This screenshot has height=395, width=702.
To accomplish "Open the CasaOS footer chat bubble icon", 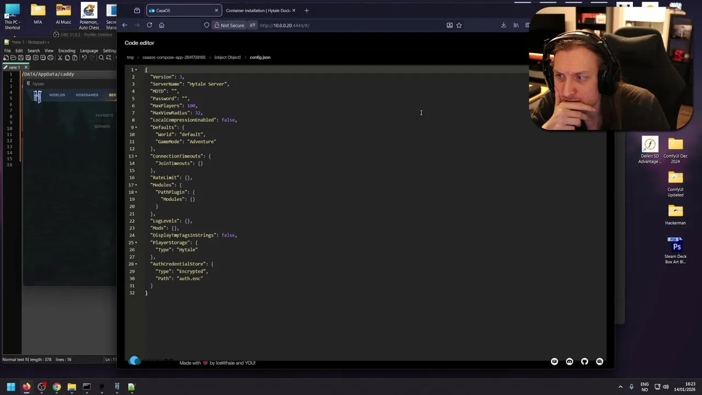I will click(554, 362).
